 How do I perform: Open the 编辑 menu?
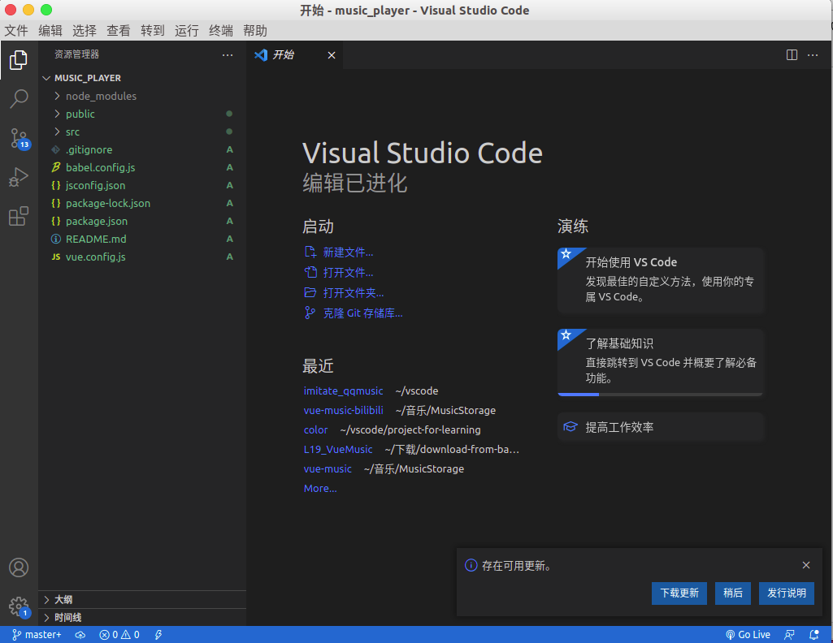pos(50,31)
